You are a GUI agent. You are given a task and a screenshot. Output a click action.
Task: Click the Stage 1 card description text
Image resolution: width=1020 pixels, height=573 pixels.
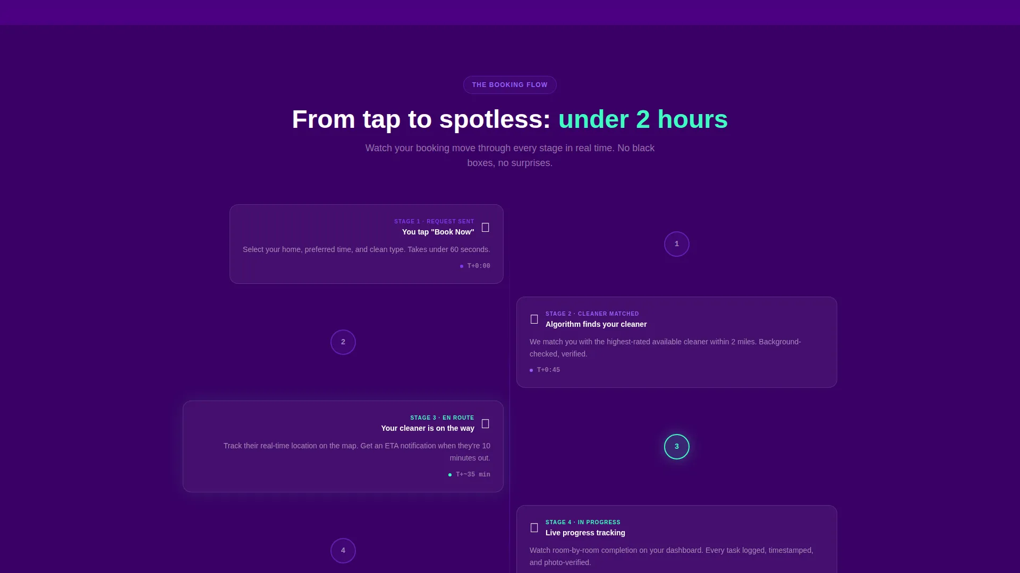point(367,249)
